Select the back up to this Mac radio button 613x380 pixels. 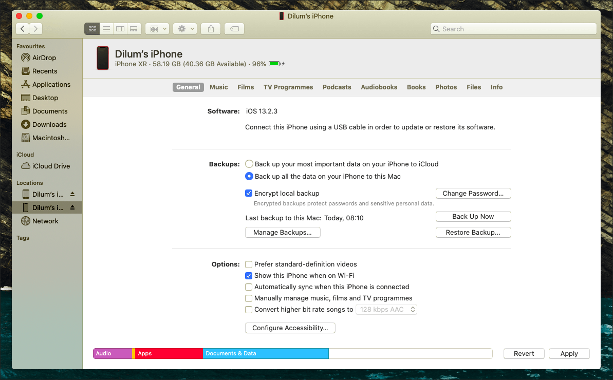click(249, 177)
